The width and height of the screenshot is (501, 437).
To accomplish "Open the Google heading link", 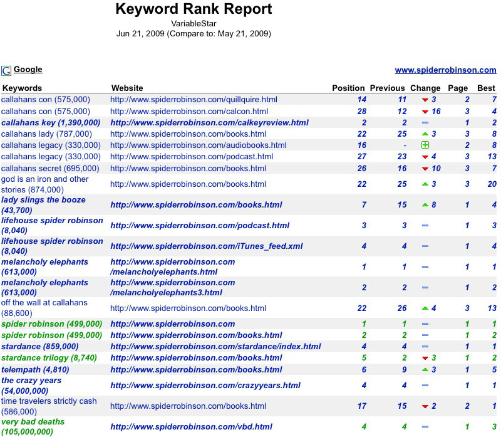I will (x=28, y=70).
